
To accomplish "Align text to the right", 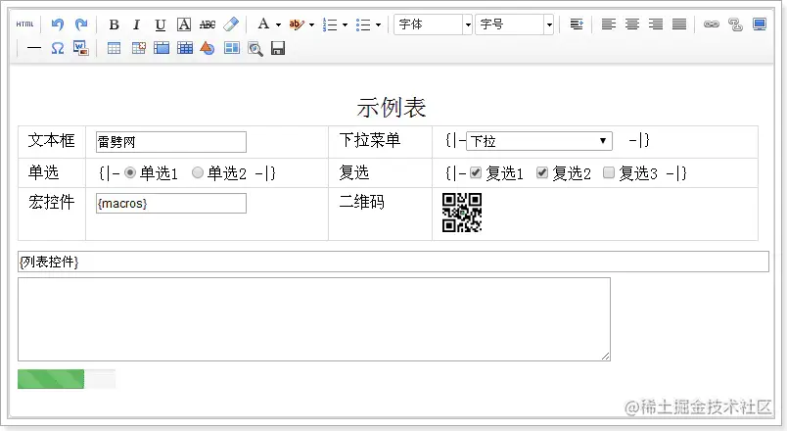I will point(656,24).
